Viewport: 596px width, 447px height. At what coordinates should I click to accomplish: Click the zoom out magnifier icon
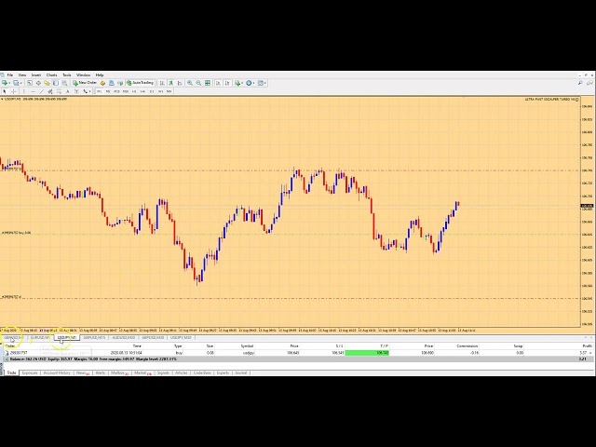[x=199, y=82]
